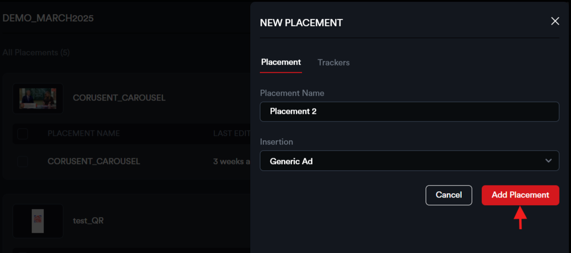
Task: Open the CORUSENT_CAROUSEL video thumbnail
Action: tap(38, 99)
